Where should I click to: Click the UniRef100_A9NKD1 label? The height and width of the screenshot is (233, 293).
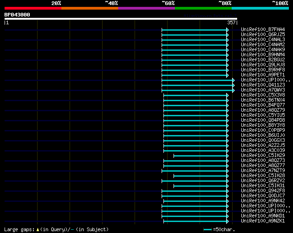coord(263,216)
